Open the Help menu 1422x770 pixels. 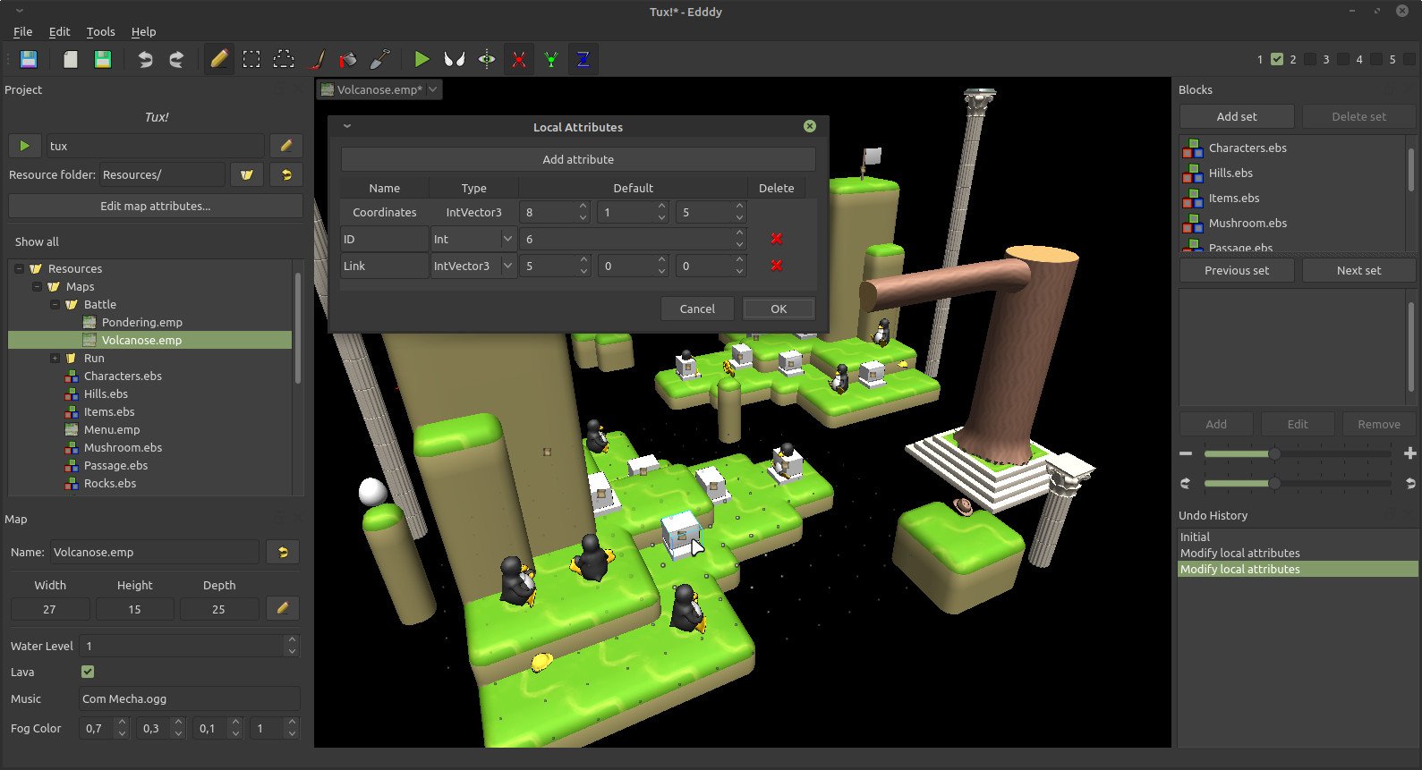coord(143,31)
